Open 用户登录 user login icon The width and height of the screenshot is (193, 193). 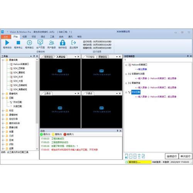(x=51, y=42)
